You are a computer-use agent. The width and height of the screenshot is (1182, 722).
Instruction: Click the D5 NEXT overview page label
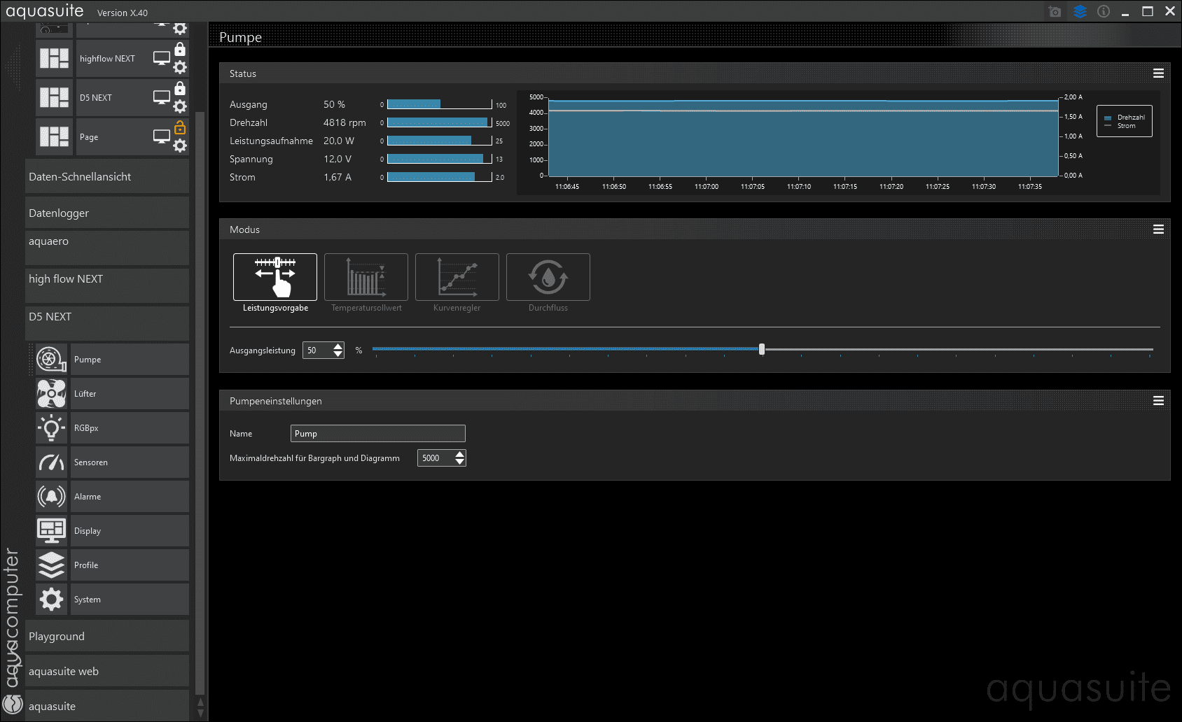(95, 98)
